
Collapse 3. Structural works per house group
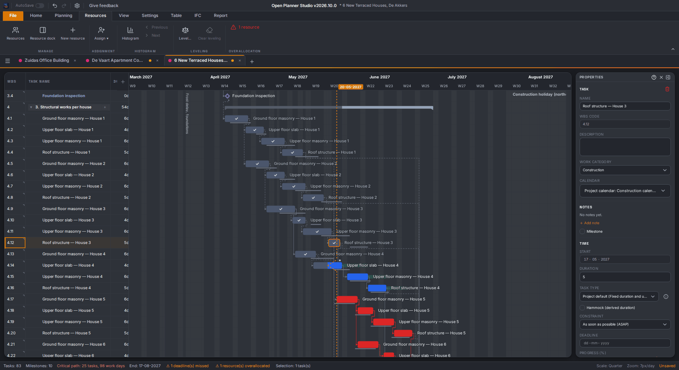[x=31, y=107]
